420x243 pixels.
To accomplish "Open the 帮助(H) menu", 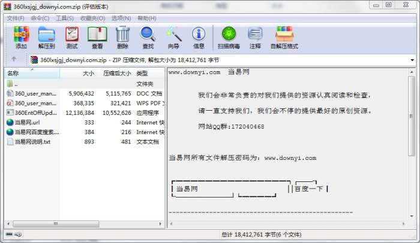I will (x=147, y=18).
